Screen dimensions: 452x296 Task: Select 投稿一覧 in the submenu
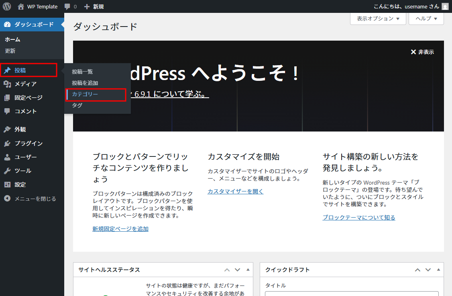click(82, 72)
